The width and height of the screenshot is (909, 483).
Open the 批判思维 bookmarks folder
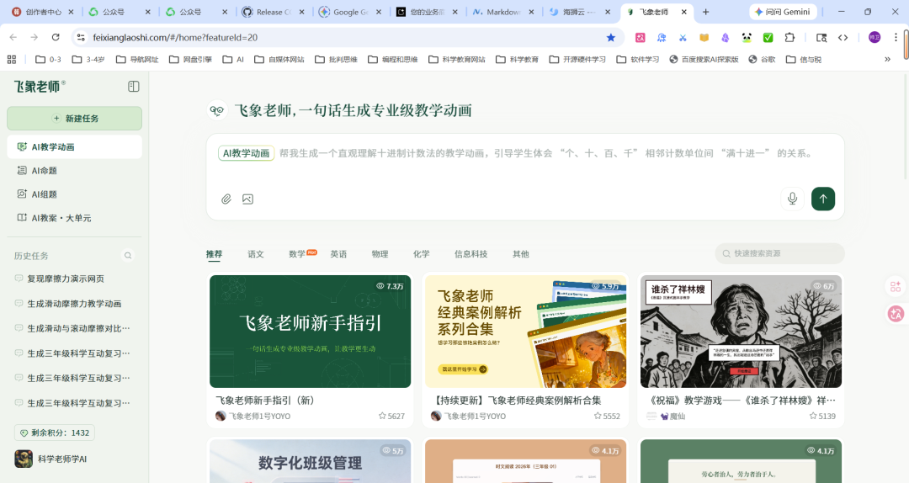pos(336,59)
